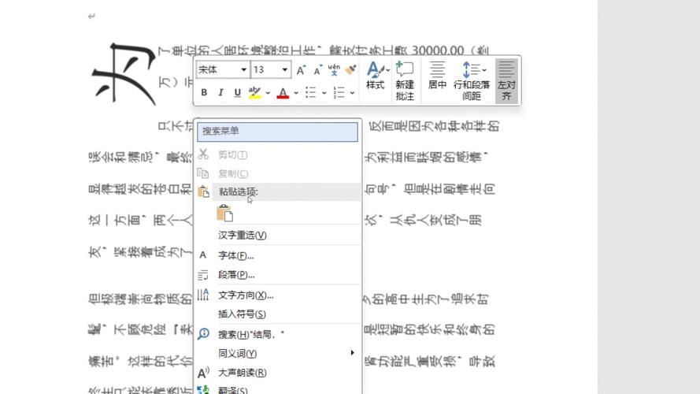Click the paste clipboard option under 粘贴选项
The width and height of the screenshot is (700, 394).
coord(225,213)
